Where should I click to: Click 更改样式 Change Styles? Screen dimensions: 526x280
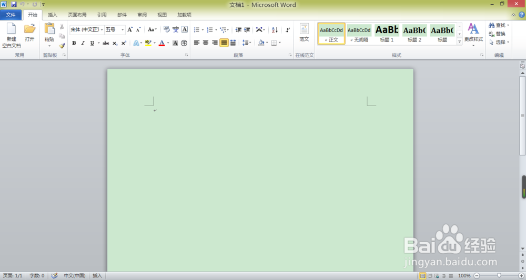(473, 34)
